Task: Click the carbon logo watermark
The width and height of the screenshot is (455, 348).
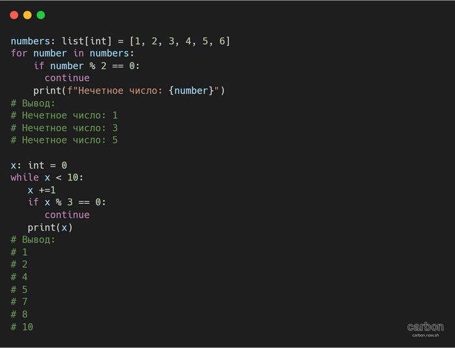Action: [x=425, y=327]
